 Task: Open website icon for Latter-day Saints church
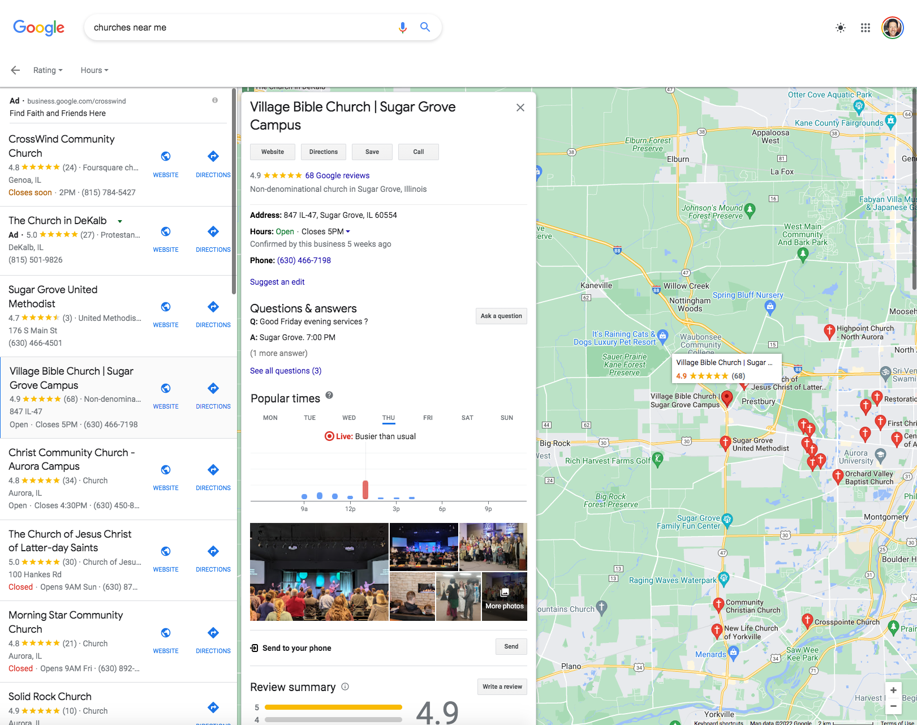pyautogui.click(x=166, y=551)
